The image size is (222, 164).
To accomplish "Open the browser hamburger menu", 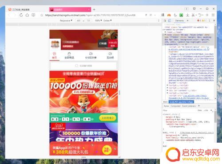I will (213, 15).
